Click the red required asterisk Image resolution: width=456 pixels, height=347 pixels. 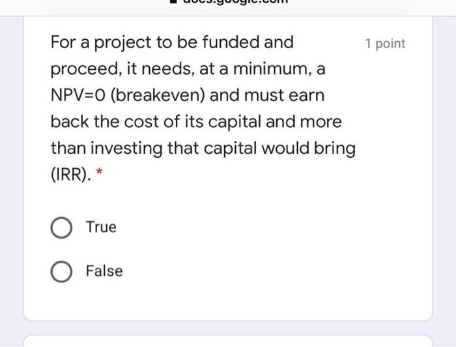pos(100,171)
